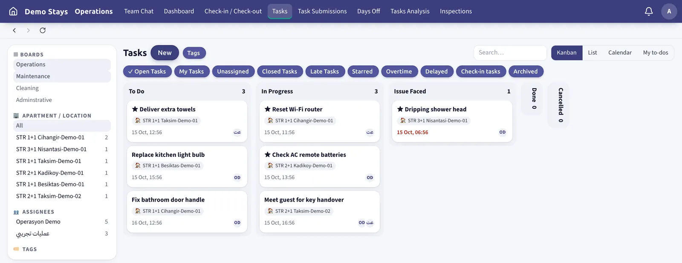
Task: Click OD avatar on Meet guest card
Action: [361, 223]
